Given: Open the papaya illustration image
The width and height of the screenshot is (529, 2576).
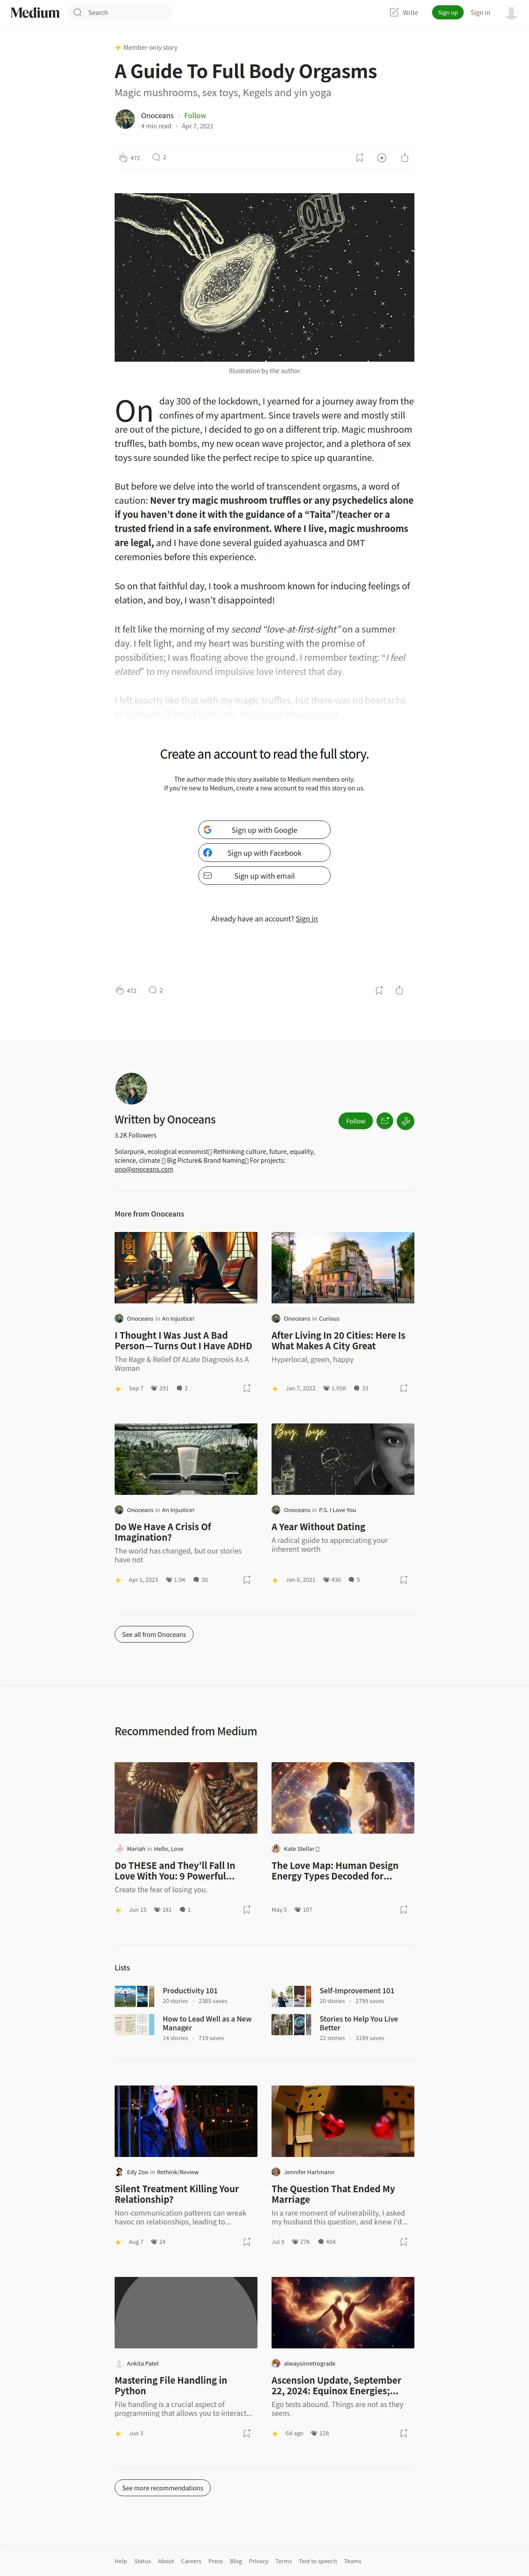Looking at the screenshot, I should click(x=264, y=277).
